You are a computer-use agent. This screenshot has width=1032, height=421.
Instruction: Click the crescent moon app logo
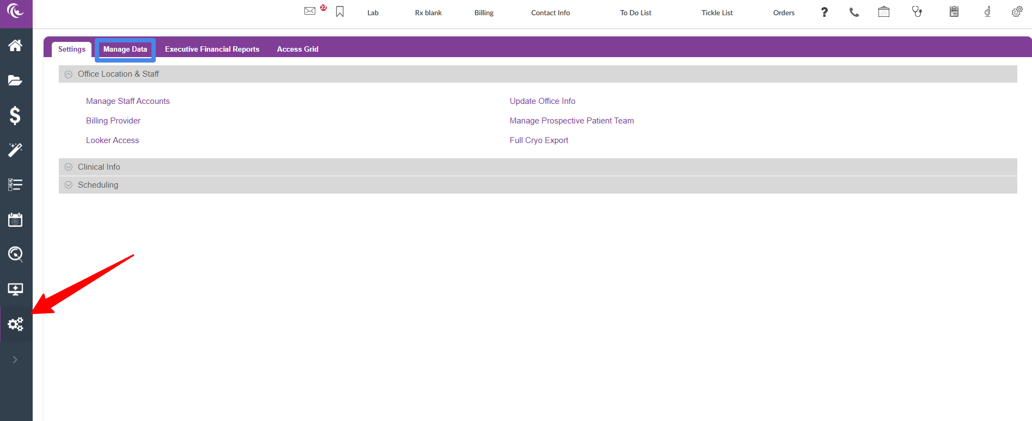[15, 11]
